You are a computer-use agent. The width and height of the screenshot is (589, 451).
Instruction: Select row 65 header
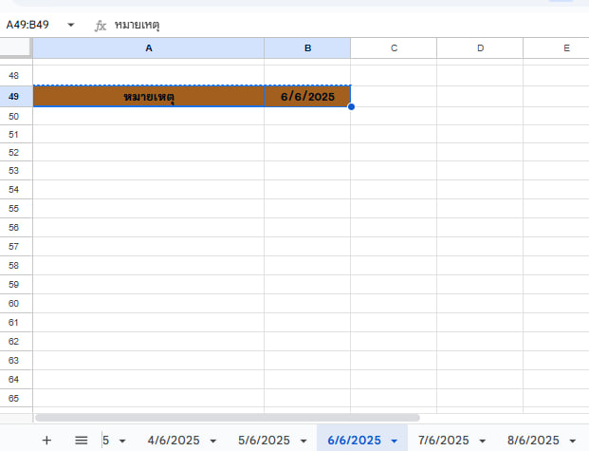(x=16, y=398)
